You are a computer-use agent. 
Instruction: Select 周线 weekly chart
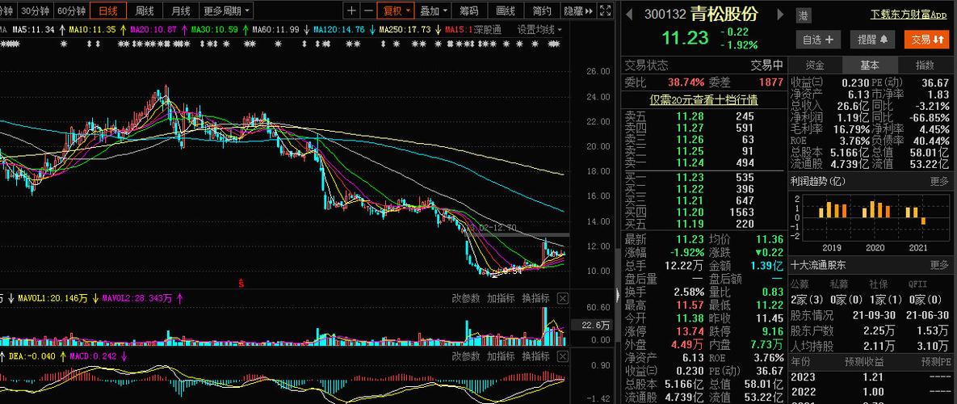(145, 11)
